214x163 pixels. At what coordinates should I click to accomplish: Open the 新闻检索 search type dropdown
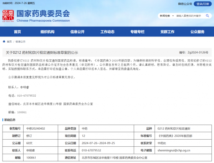pos(166,16)
